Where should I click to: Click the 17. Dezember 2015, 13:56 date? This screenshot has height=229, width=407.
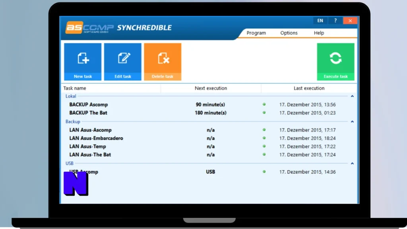tap(307, 105)
